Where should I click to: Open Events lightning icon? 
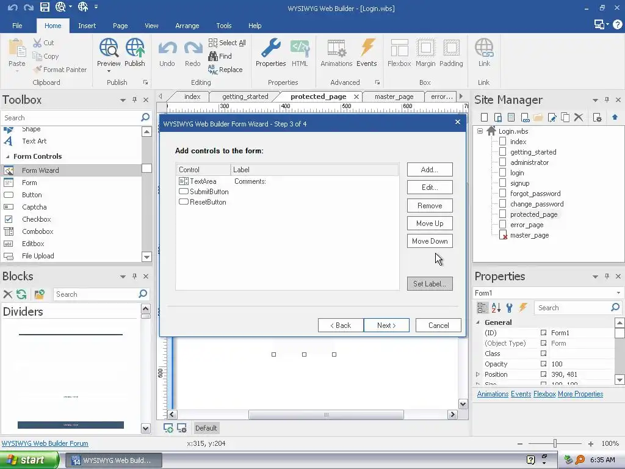pyautogui.click(x=367, y=48)
